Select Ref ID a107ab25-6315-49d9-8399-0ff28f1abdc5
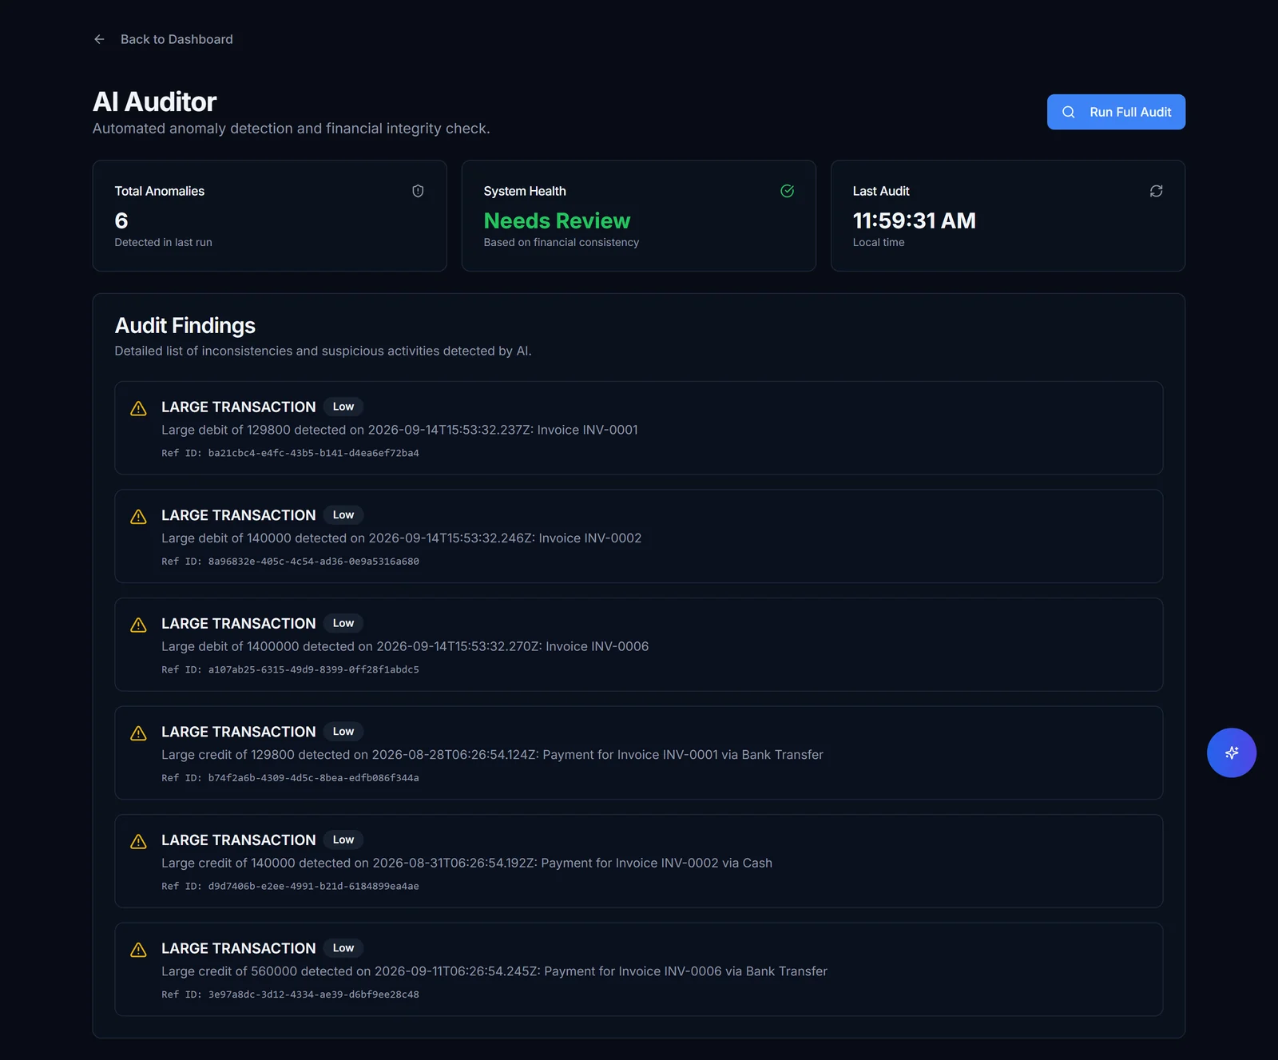This screenshot has width=1278, height=1060. click(x=290, y=669)
